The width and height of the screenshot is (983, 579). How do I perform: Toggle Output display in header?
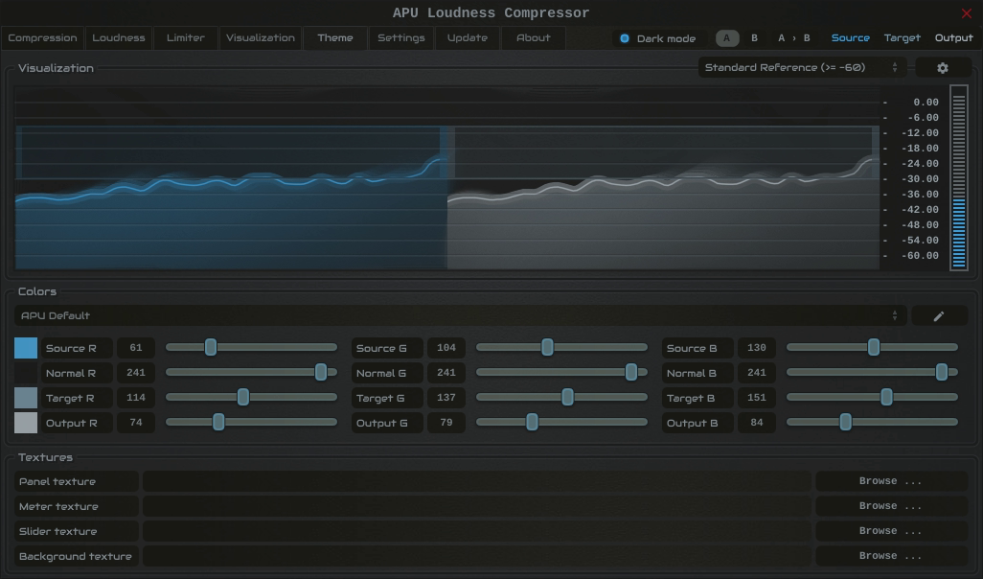coord(953,38)
